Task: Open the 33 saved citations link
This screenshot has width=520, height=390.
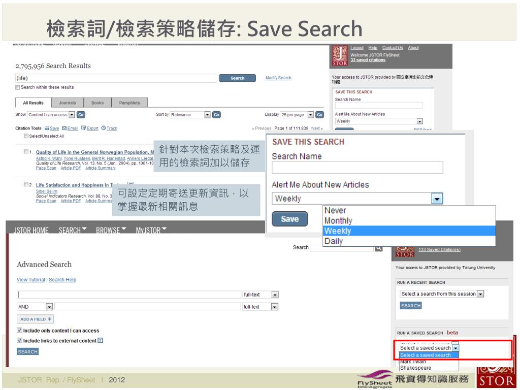Action: pyautogui.click(x=368, y=60)
